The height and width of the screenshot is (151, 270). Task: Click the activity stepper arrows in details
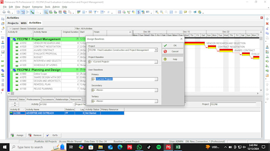(15, 104)
